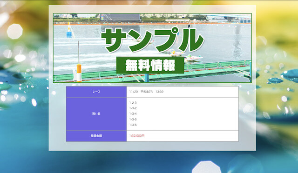
Task: Click the red 1点2,000円 amount text
Action: pyautogui.click(x=137, y=136)
